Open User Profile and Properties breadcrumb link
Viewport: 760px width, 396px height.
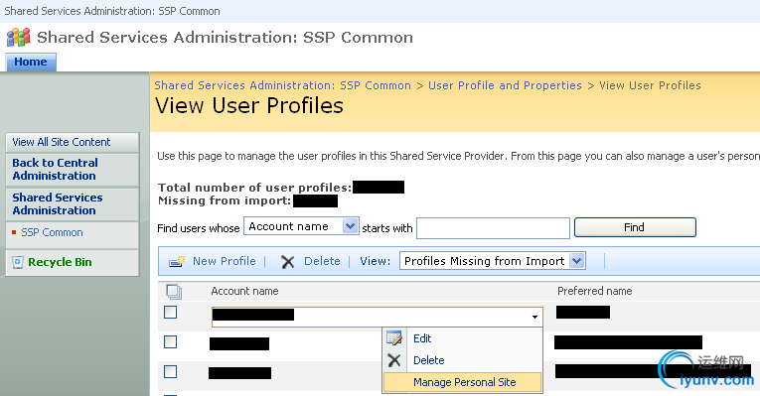pyautogui.click(x=505, y=85)
